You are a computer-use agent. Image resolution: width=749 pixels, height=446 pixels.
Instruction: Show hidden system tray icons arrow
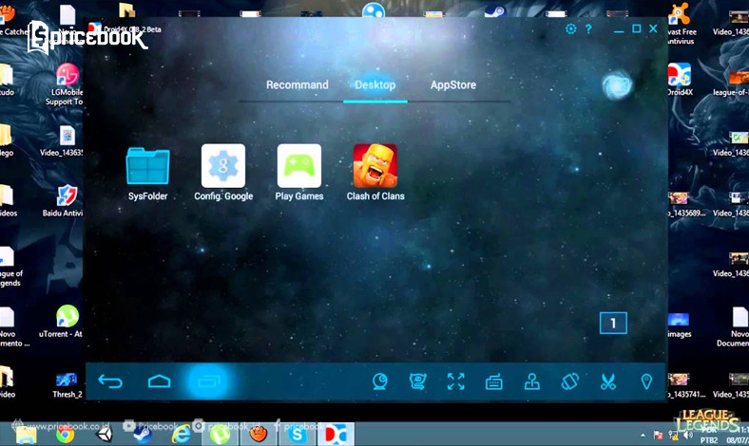point(643,435)
